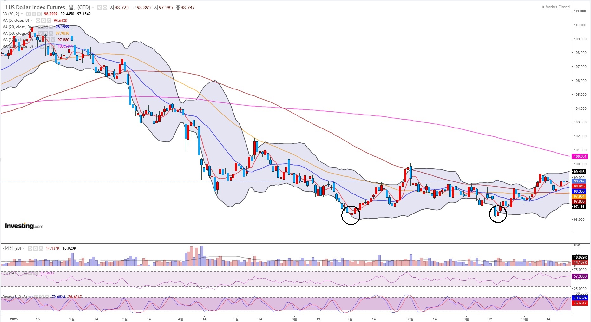
Task: Select the 98.747 last price label on axis
Action: pos(579,181)
